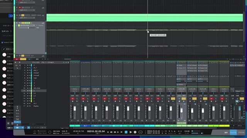Click the FX tab icon in mixer footer
Screen dimensions: 247x138
click(x=29, y=128)
